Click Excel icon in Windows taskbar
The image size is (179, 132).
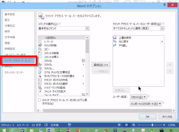pos(59,130)
